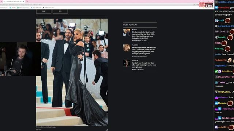Open the bookmark with teal round icon
This screenshot has width=234, height=131.
12,8
